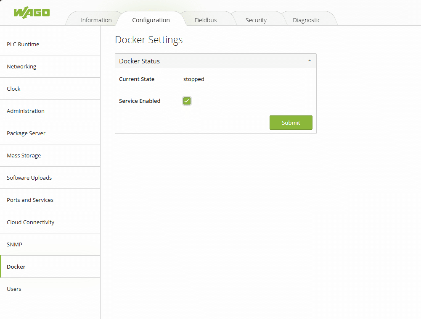
Task: Go to the Security tab
Action: click(x=256, y=20)
